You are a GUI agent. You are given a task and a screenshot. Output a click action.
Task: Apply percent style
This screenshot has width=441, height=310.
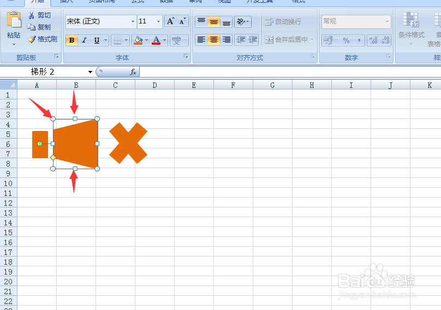pos(346,40)
